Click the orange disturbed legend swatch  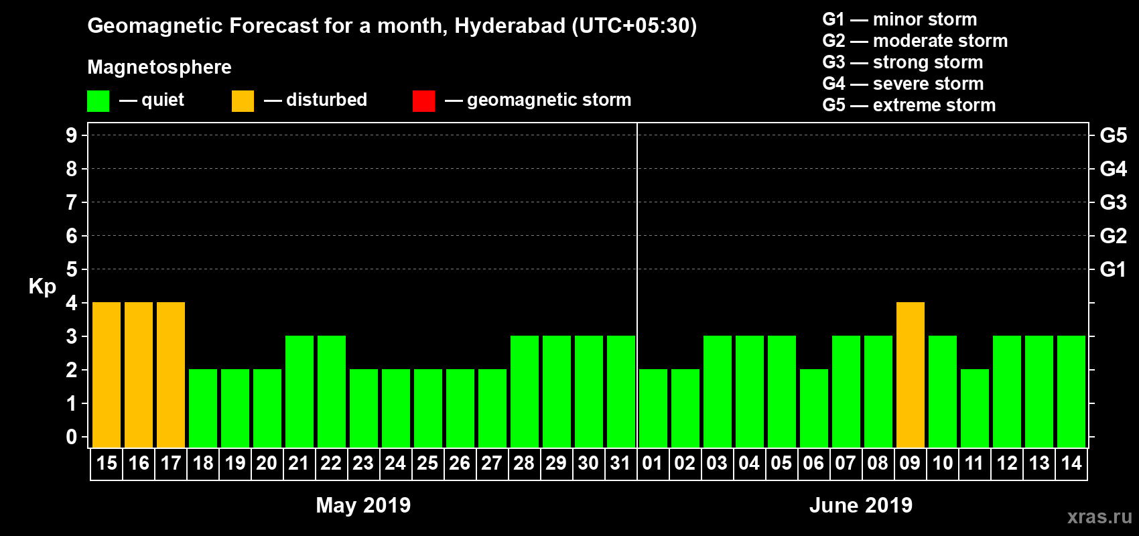click(243, 101)
